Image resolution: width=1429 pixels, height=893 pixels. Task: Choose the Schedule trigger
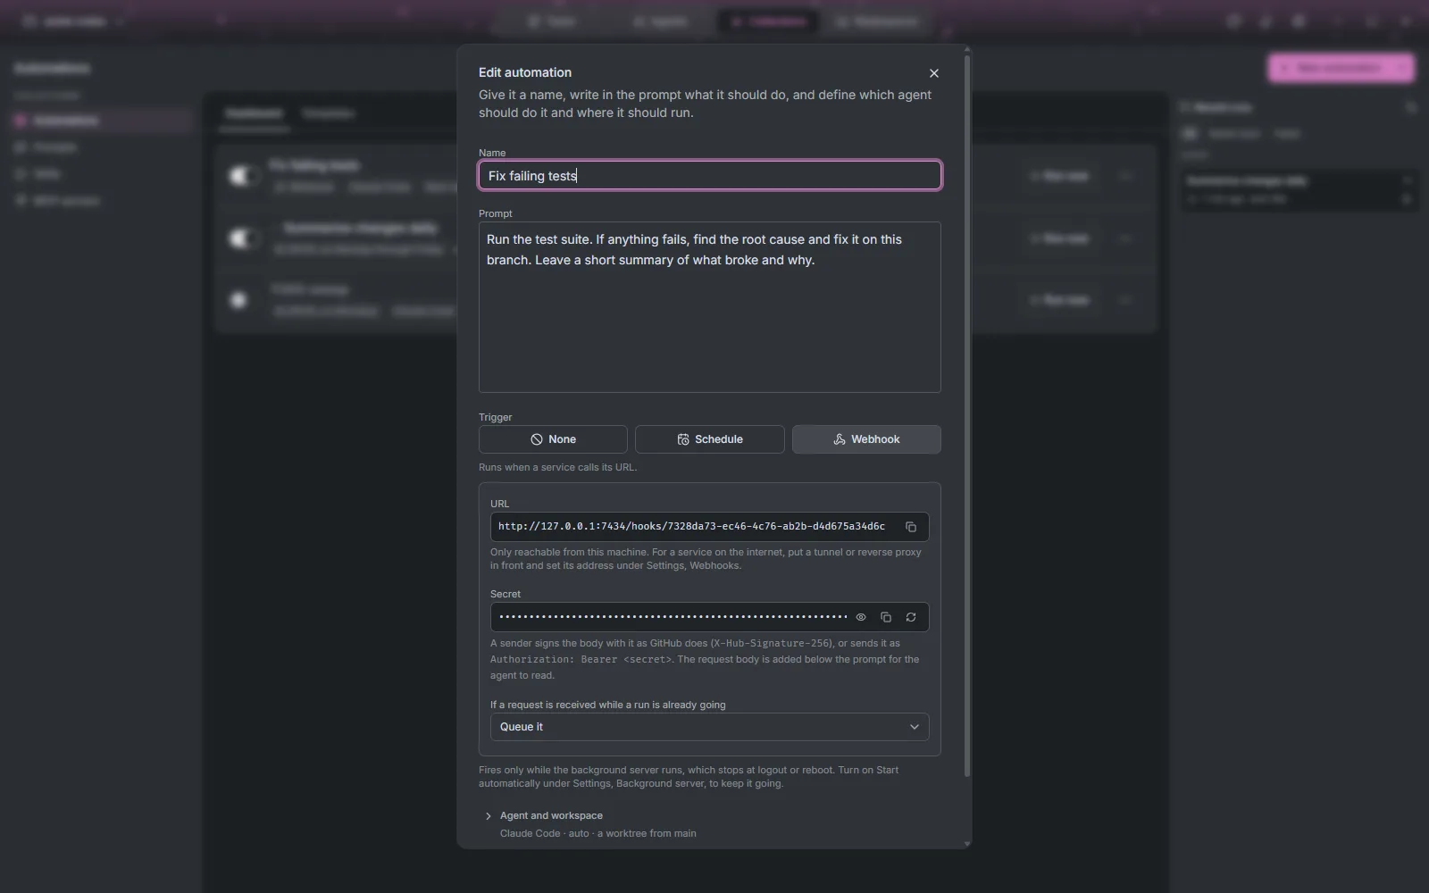point(710,439)
